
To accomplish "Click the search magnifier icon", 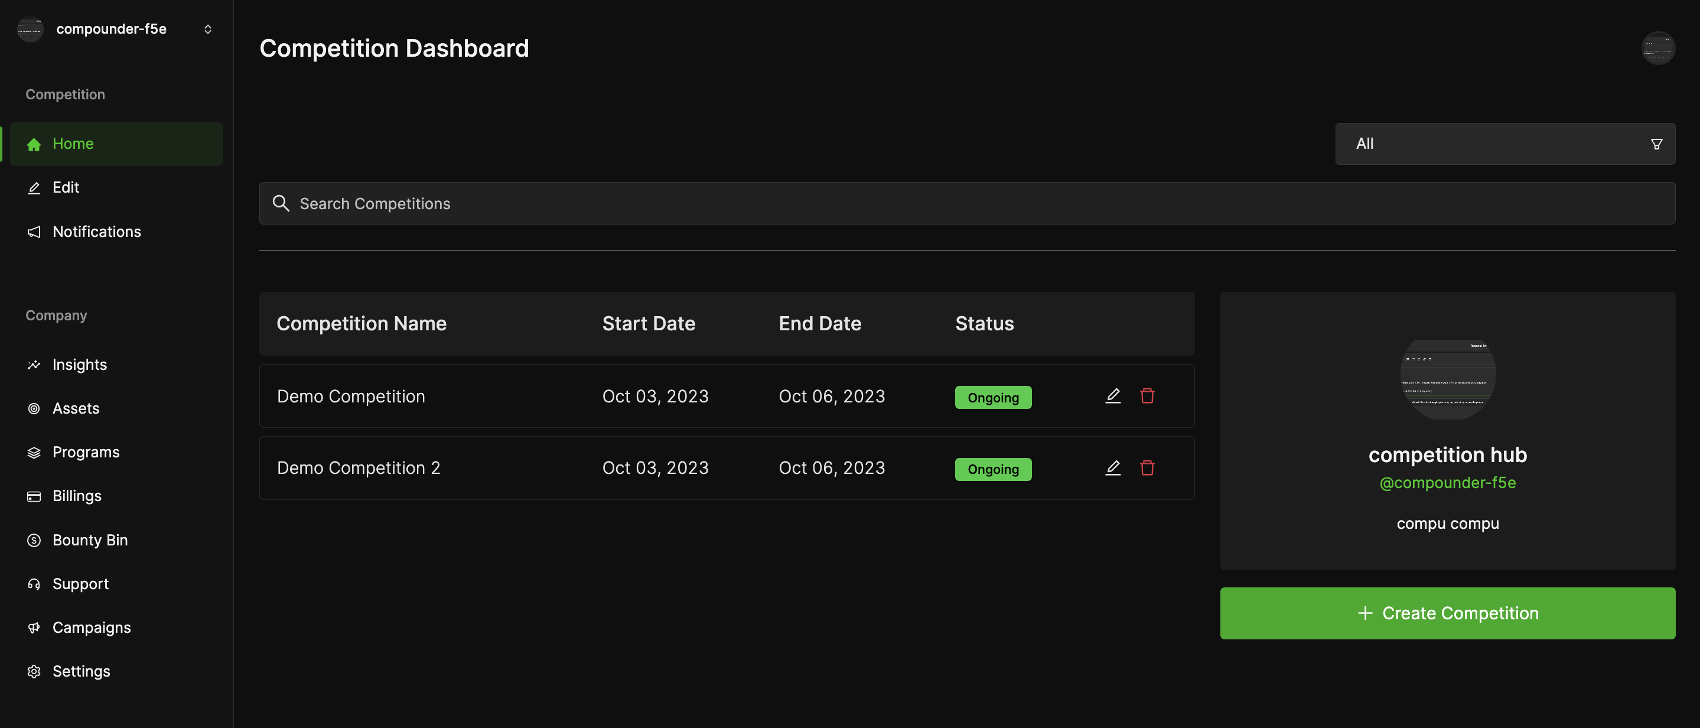I will (x=281, y=203).
